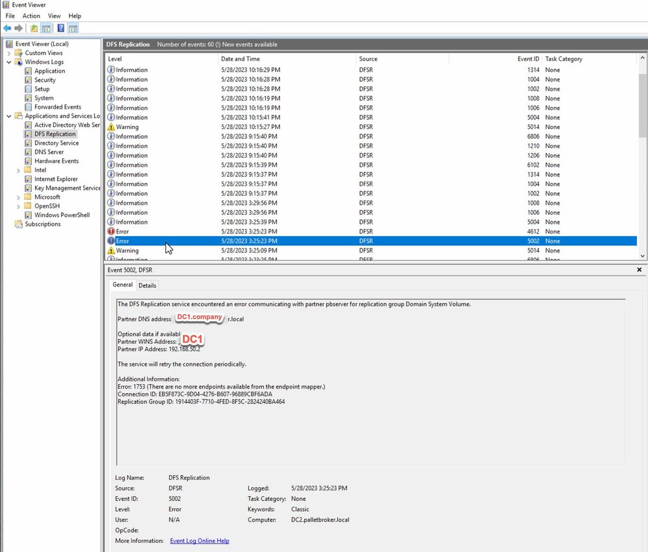Click the Hardware Events log icon
Image resolution: width=648 pixels, height=552 pixels.
tap(28, 161)
